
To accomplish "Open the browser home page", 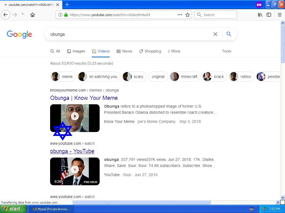I will 33,15.
